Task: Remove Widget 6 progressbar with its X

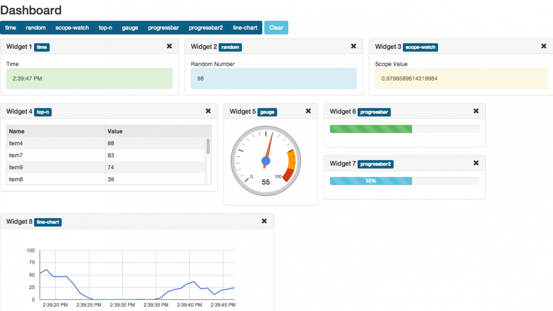Action: [x=476, y=111]
